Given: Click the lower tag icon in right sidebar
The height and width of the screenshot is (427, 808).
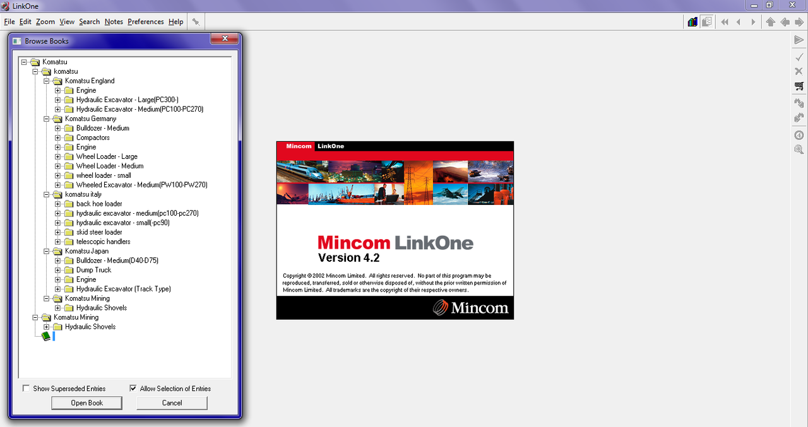Looking at the screenshot, I should point(799,117).
